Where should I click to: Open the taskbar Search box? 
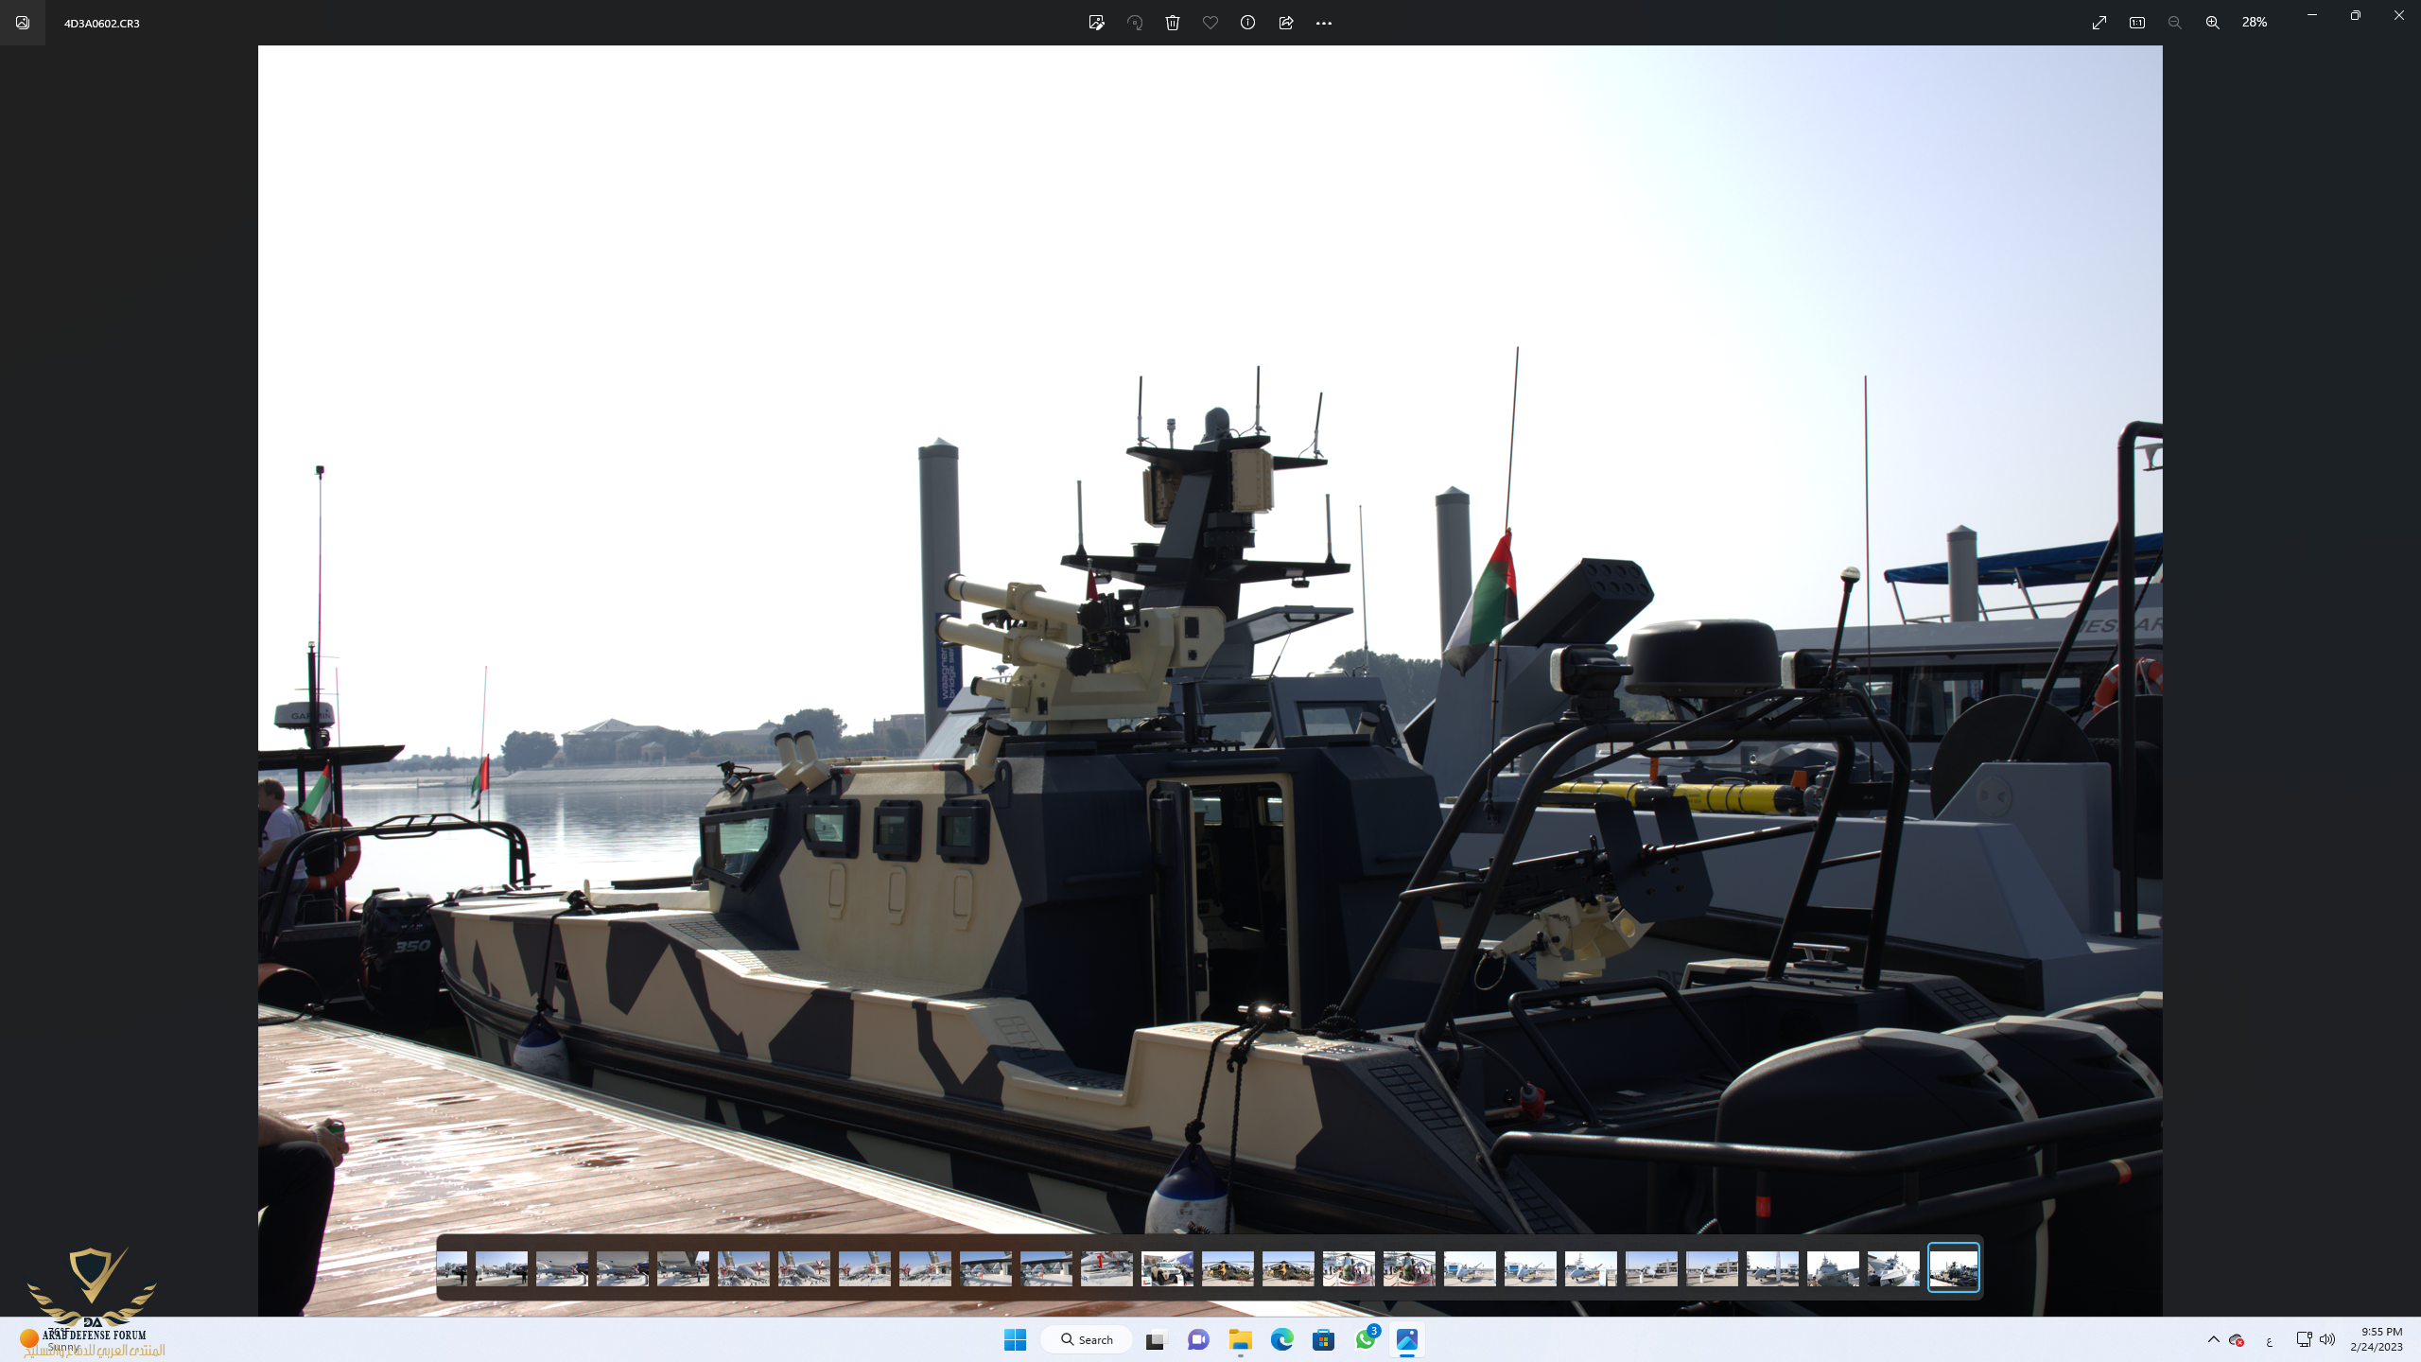coord(1087,1339)
